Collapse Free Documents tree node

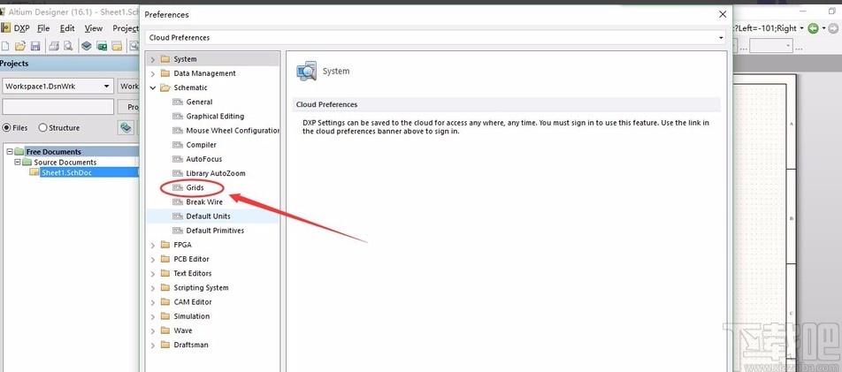(x=10, y=152)
